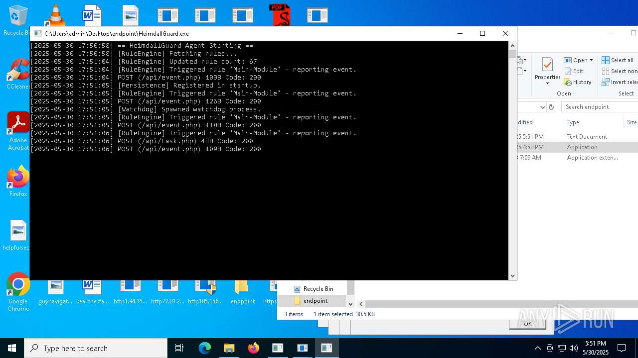The height and width of the screenshot is (358, 638).
Task: Open Firefox from the taskbar
Action: [x=254, y=348]
